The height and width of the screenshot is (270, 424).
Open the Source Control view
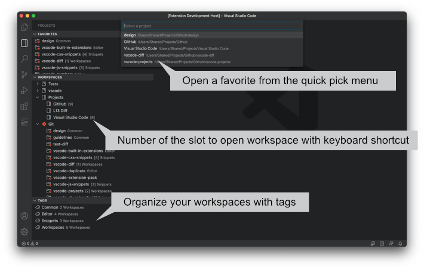(24, 75)
